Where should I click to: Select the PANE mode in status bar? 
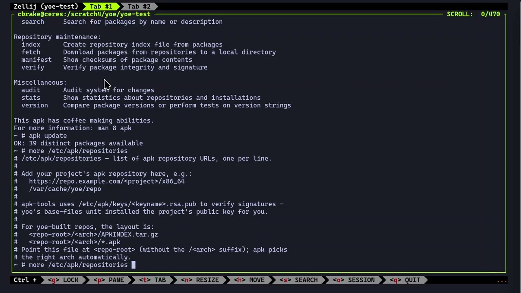(109, 280)
